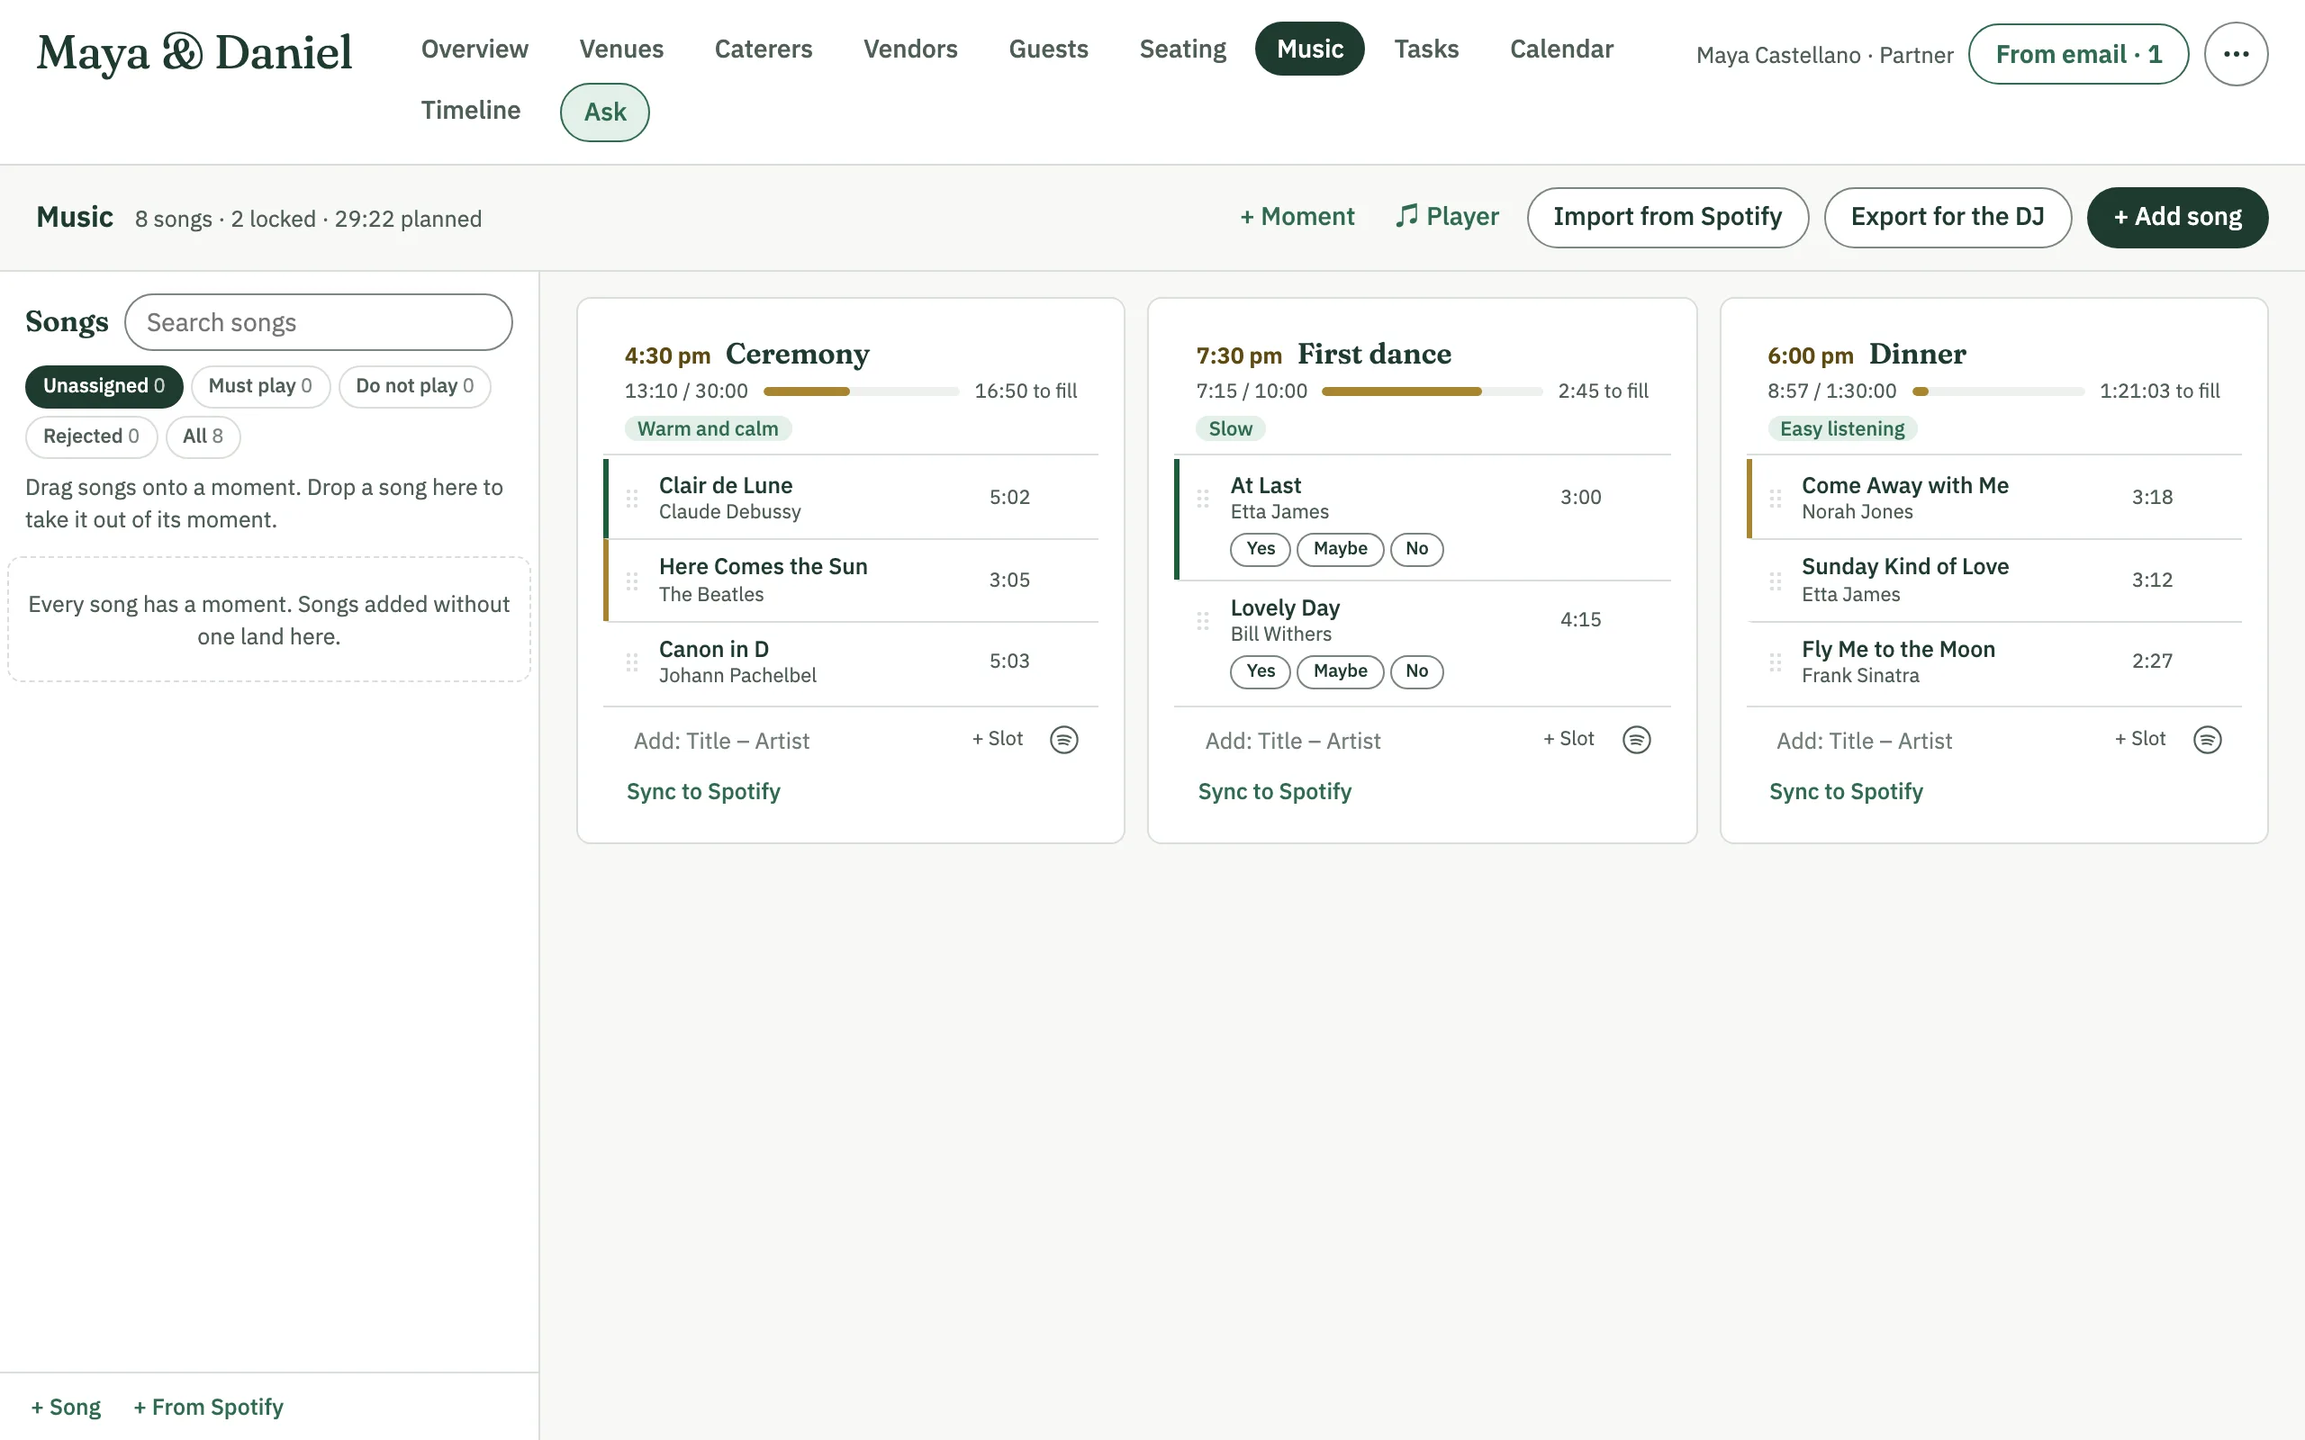2305x1440 pixels.
Task: Grab the drag handle for Sunday Kind of Love
Action: point(1775,581)
